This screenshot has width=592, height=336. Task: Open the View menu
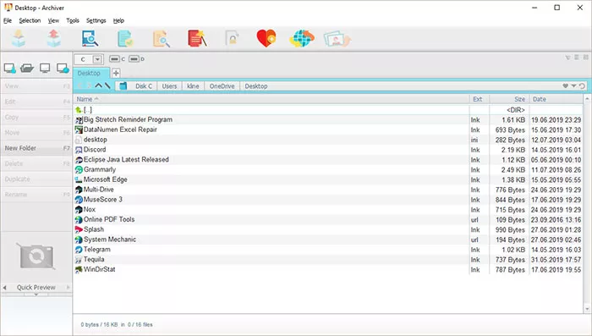point(53,20)
